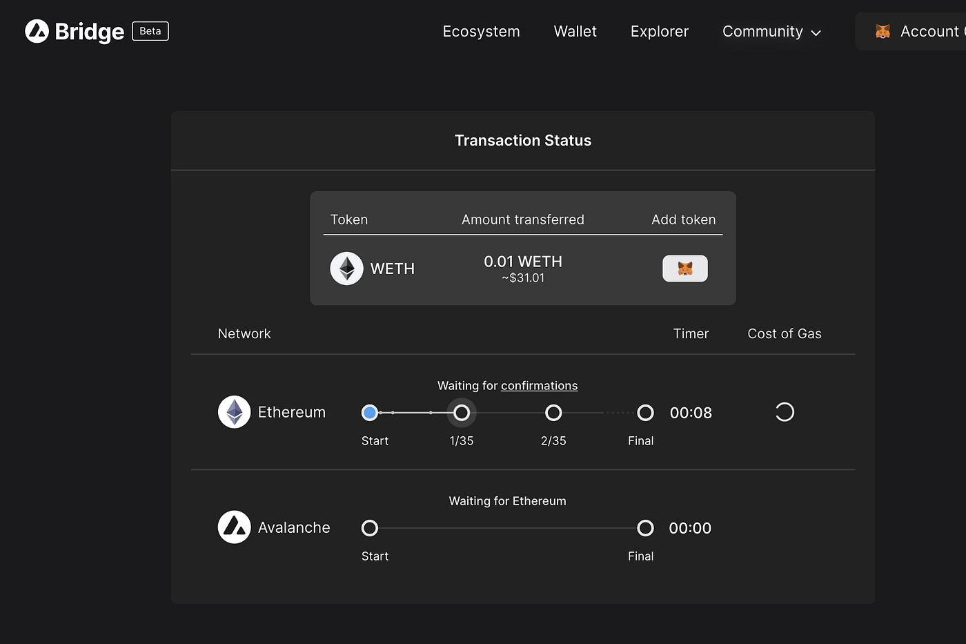Image resolution: width=966 pixels, height=644 pixels.
Task: Click the 0.01 WETH amount
Action: click(523, 262)
